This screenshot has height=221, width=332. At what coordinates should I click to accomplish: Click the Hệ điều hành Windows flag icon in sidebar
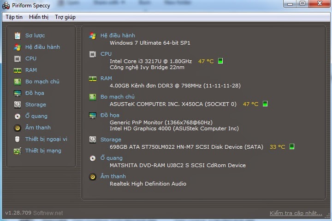pos(18,47)
